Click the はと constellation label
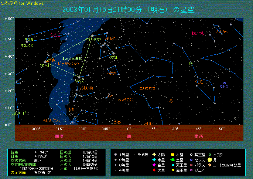Screen dimensions: 253x179 [110, 96]
